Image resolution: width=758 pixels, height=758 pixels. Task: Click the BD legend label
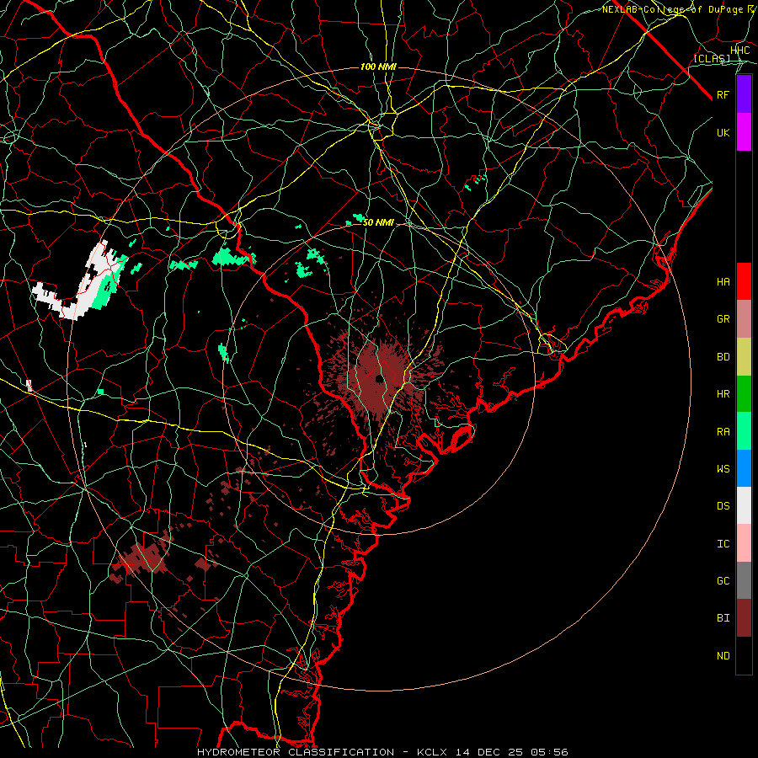723,357
